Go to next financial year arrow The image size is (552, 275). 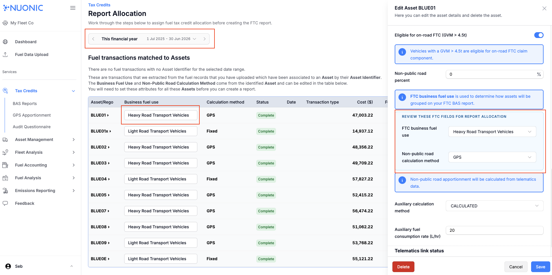[205, 39]
